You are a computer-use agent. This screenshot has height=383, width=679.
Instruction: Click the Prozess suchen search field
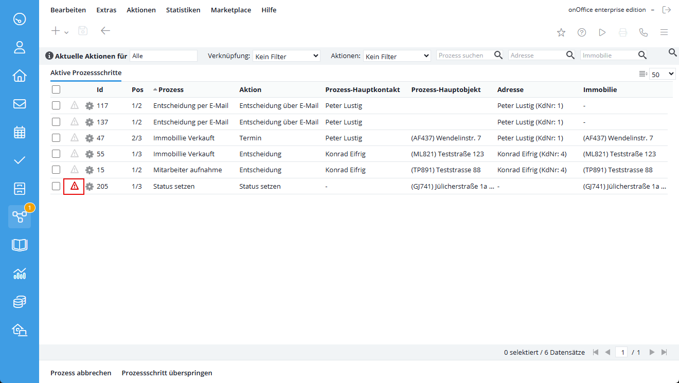[x=464, y=56]
